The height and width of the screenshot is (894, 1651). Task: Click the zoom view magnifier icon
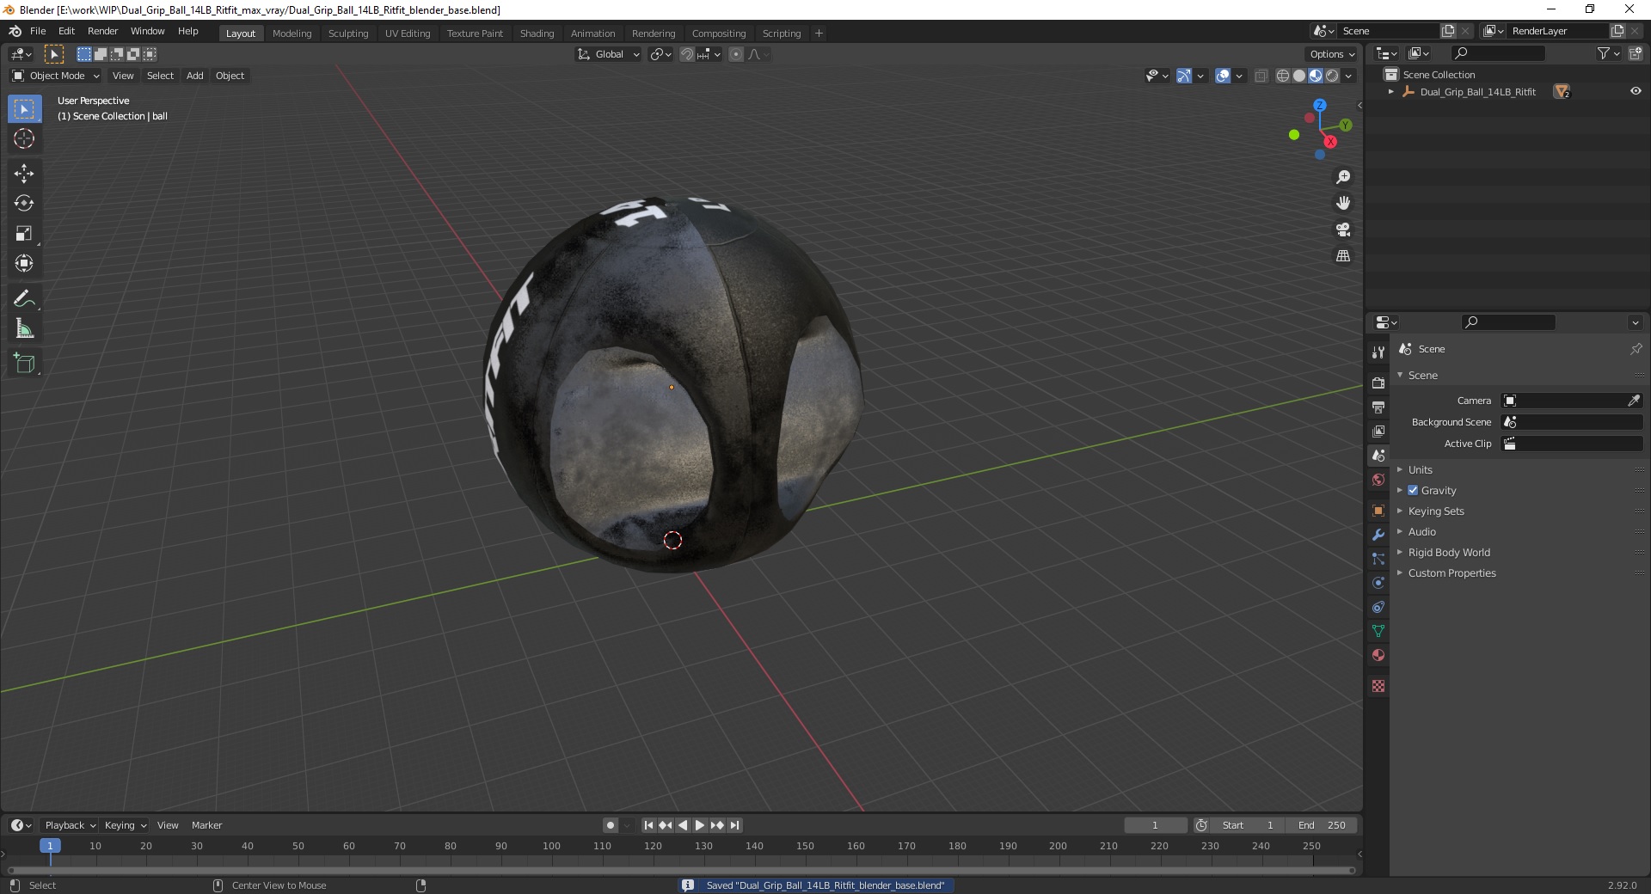[1343, 177]
